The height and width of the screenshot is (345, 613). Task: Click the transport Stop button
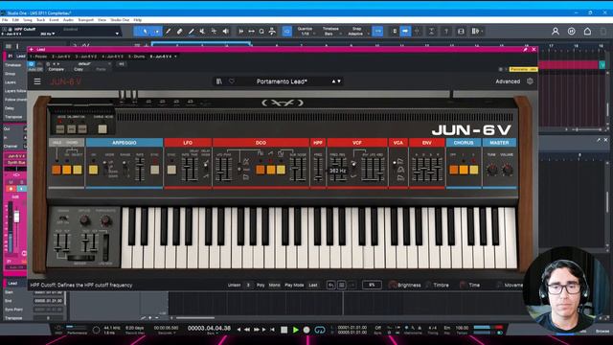pyautogui.click(x=284, y=330)
